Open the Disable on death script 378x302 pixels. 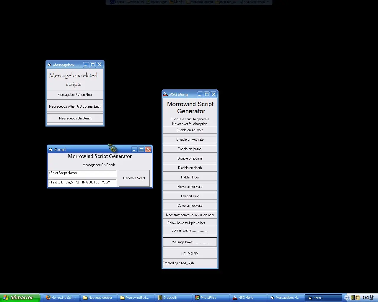[190, 168]
